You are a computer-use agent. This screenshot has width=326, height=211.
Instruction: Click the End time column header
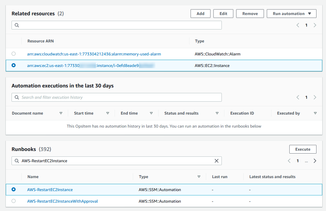[129, 113]
